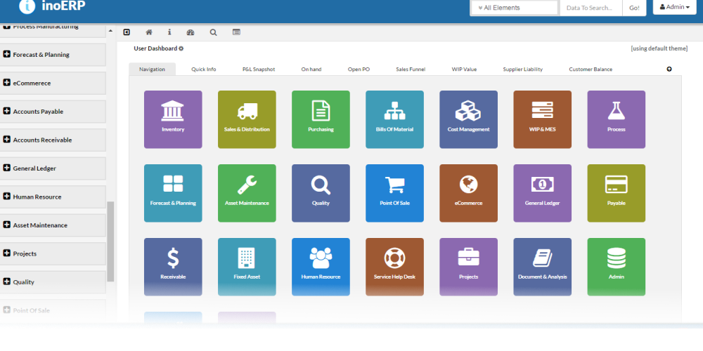Open the Projects briefcase tile
This screenshot has height=351, width=703.
pos(468,267)
